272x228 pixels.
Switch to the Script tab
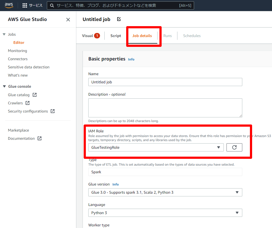(x=116, y=36)
